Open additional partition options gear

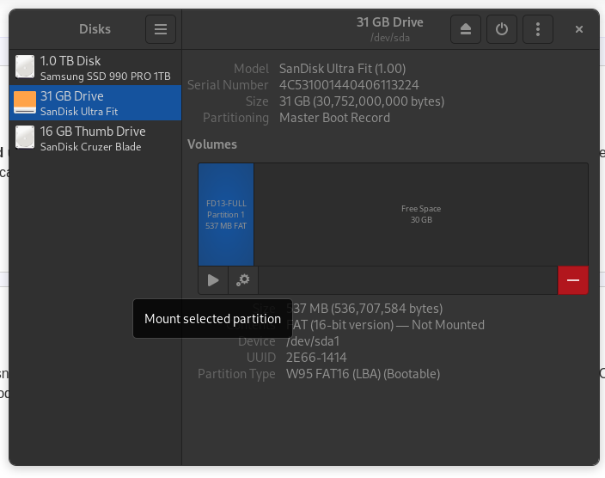pos(243,280)
